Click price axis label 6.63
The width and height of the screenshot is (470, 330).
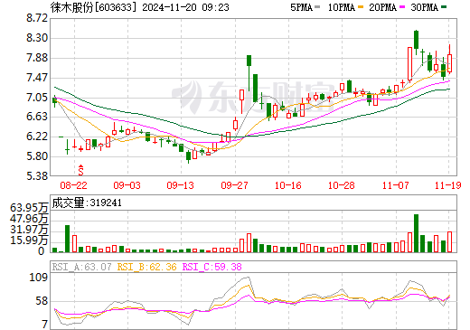[37, 117]
